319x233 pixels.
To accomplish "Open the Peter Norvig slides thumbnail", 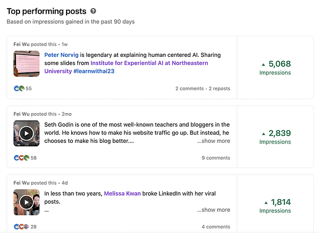I will coord(26,64).
